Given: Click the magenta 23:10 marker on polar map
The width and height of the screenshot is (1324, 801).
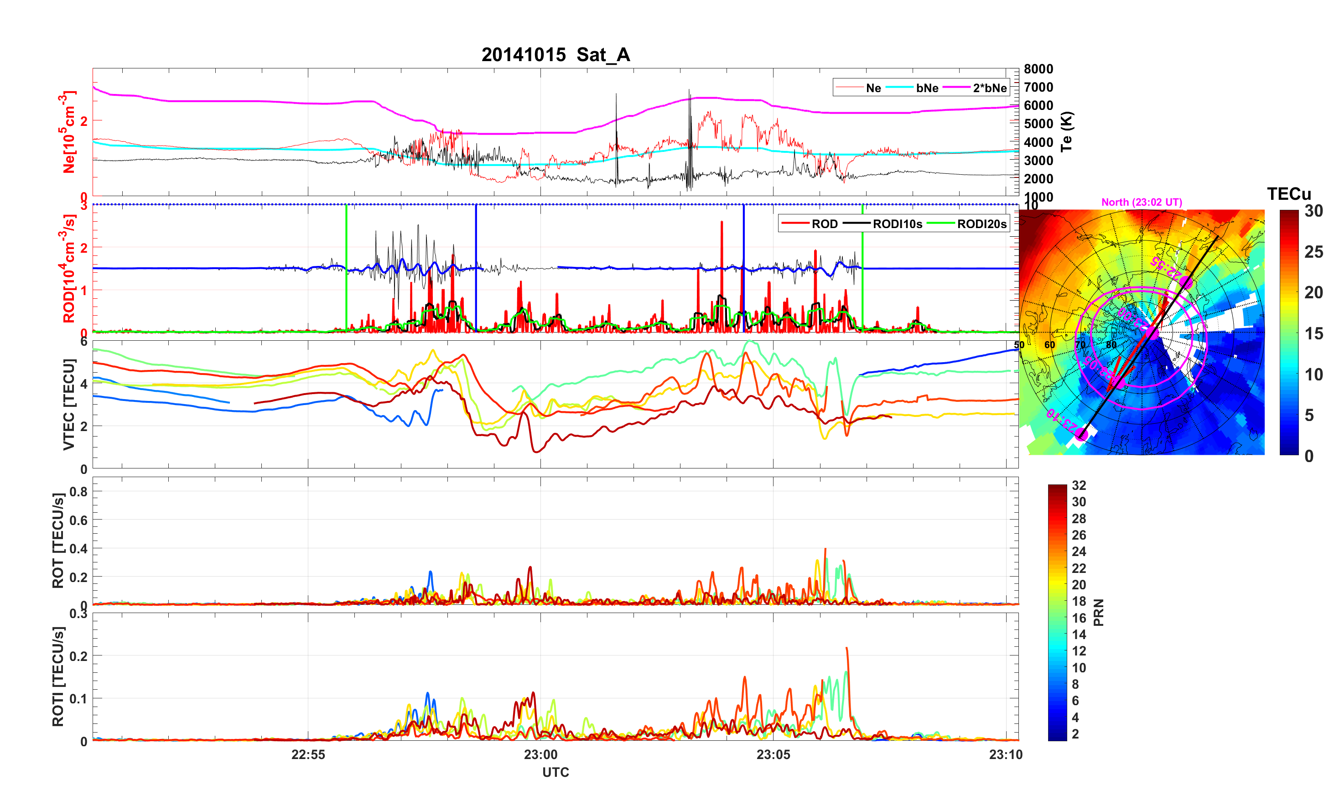Looking at the screenshot, I should click(x=1081, y=434).
